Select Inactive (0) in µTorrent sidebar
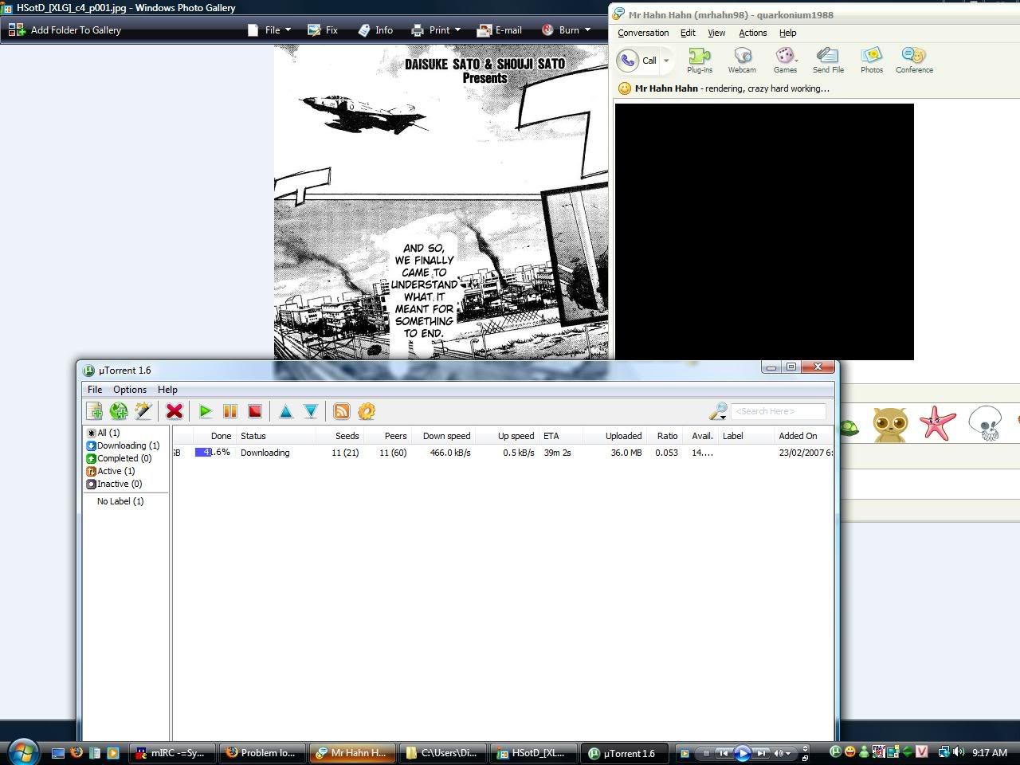 pos(114,484)
